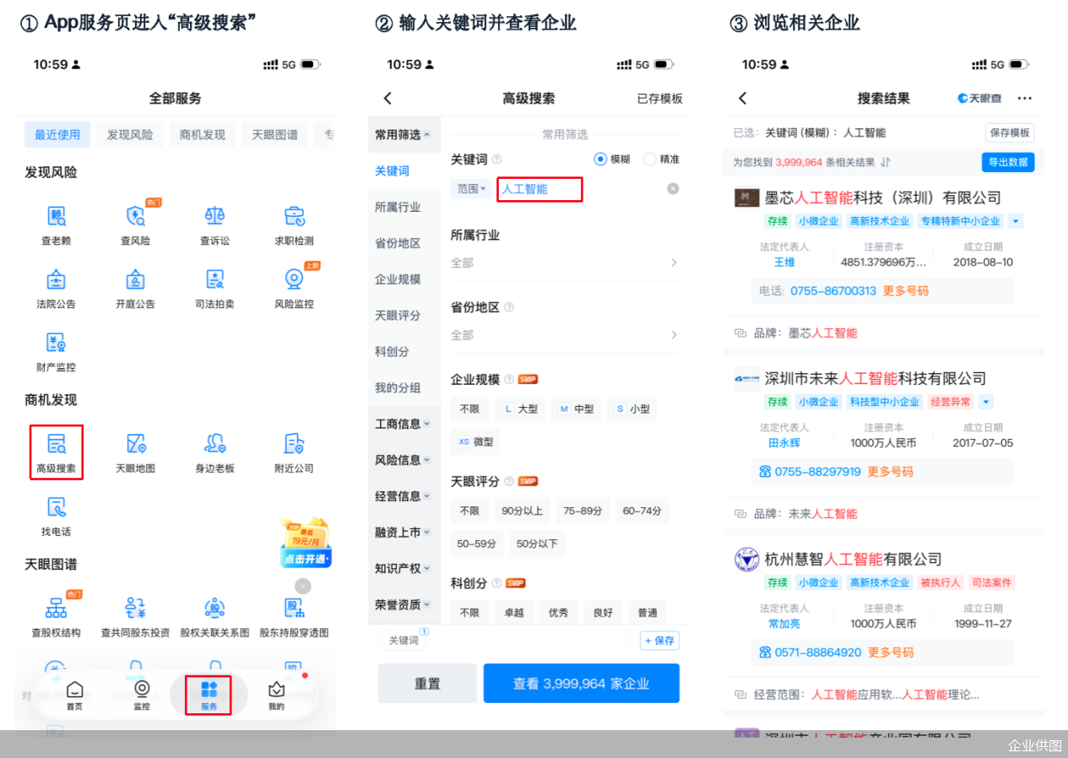Open the 范围 dropdown beside keyword
The image size is (1068, 758).
[x=472, y=189]
